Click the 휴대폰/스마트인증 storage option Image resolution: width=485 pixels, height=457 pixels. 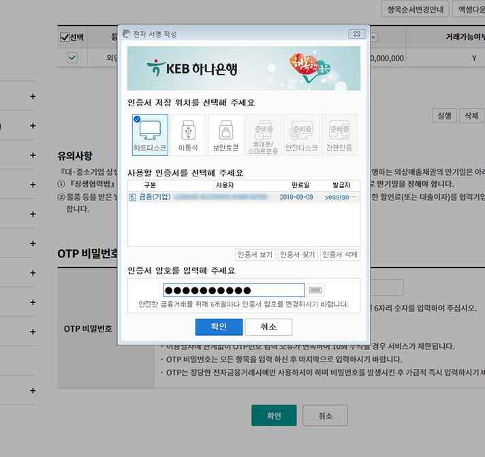[x=263, y=133]
